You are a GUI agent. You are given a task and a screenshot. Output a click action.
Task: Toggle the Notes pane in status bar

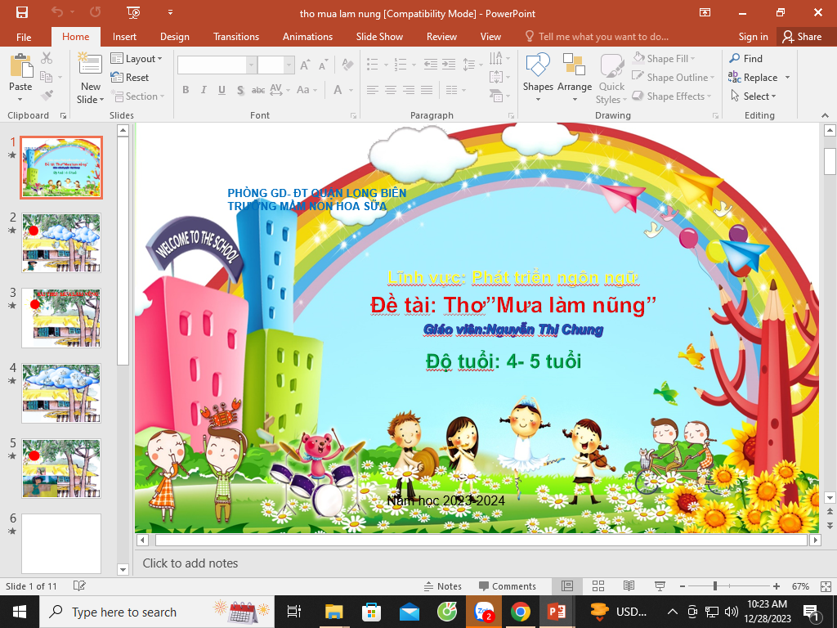coord(442,586)
